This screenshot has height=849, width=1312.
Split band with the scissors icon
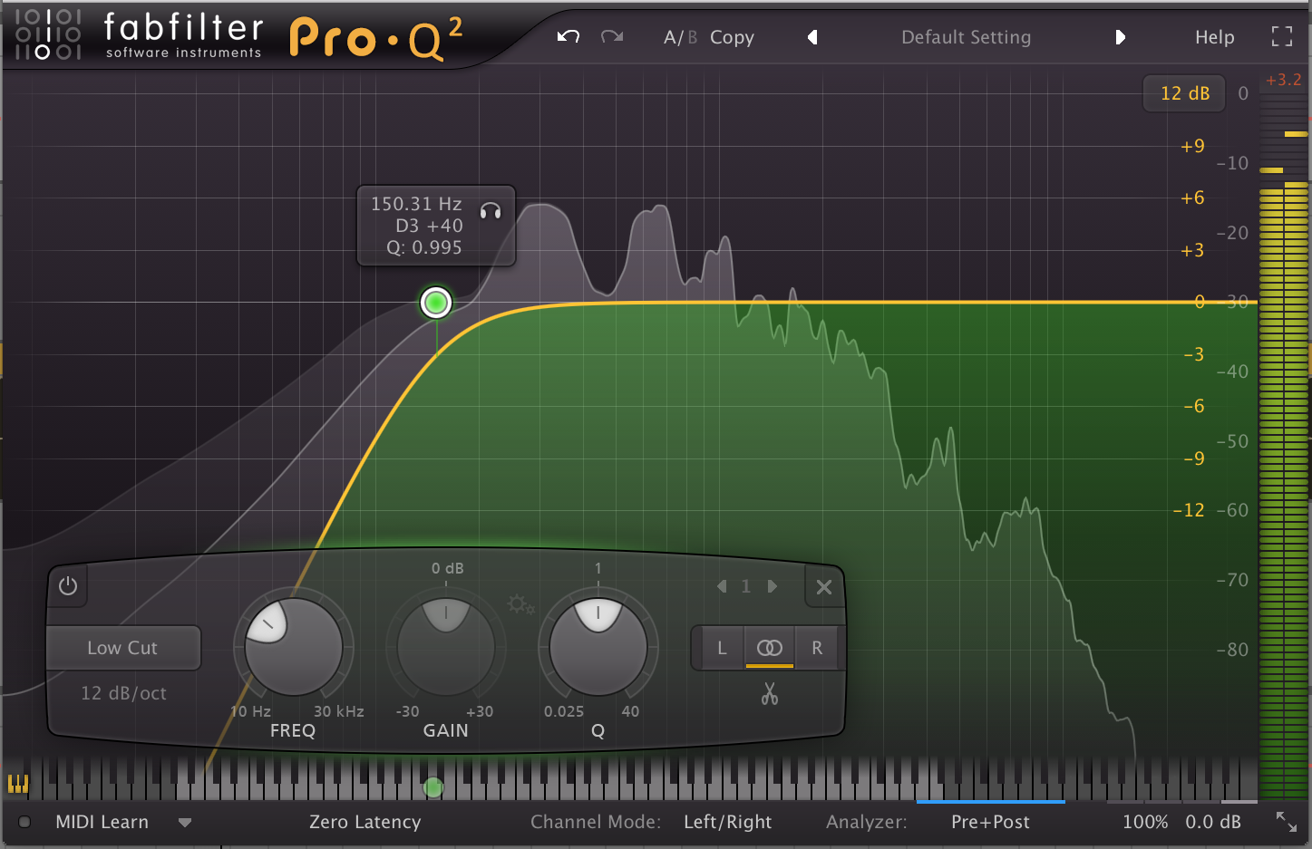click(770, 694)
